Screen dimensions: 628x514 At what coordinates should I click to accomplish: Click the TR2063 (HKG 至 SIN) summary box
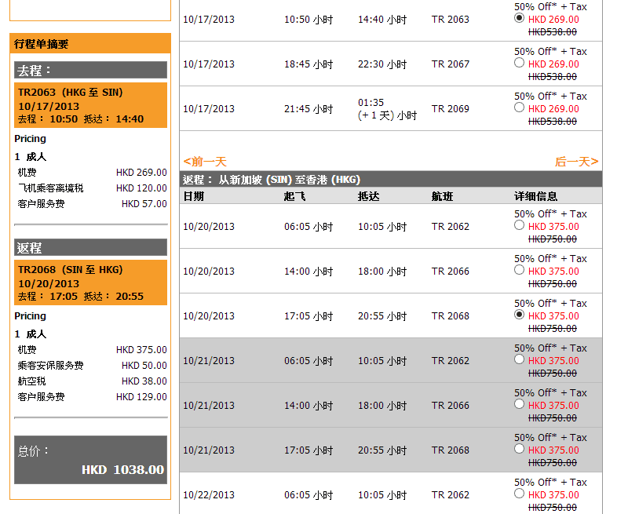[x=90, y=105]
